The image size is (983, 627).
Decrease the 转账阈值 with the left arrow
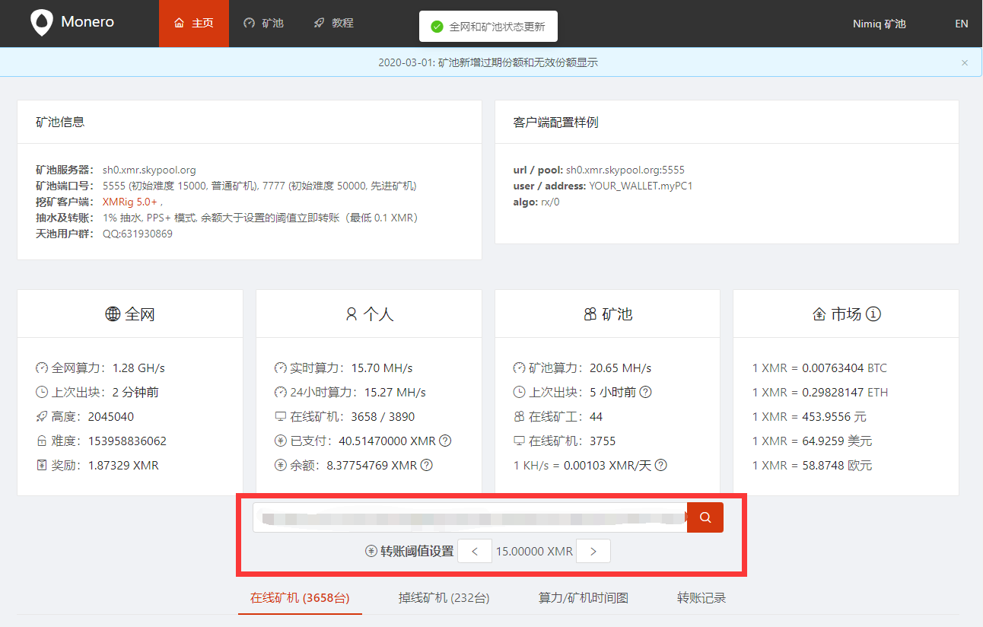coord(474,550)
